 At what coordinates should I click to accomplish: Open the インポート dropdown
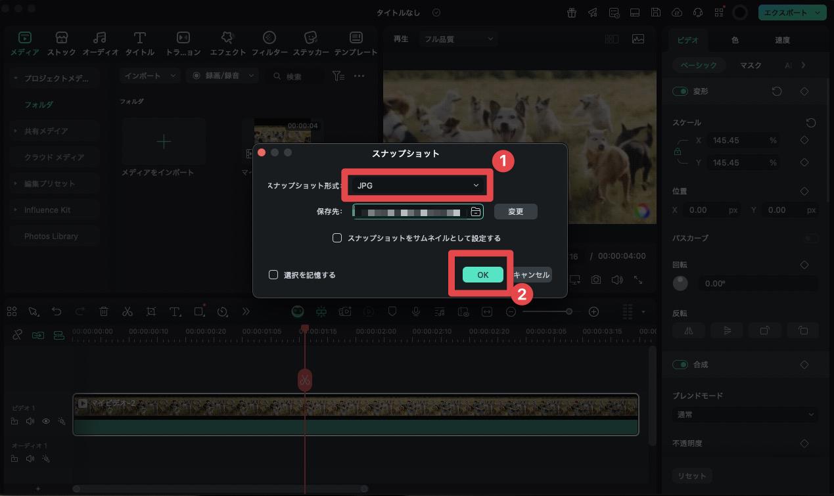[x=150, y=76]
